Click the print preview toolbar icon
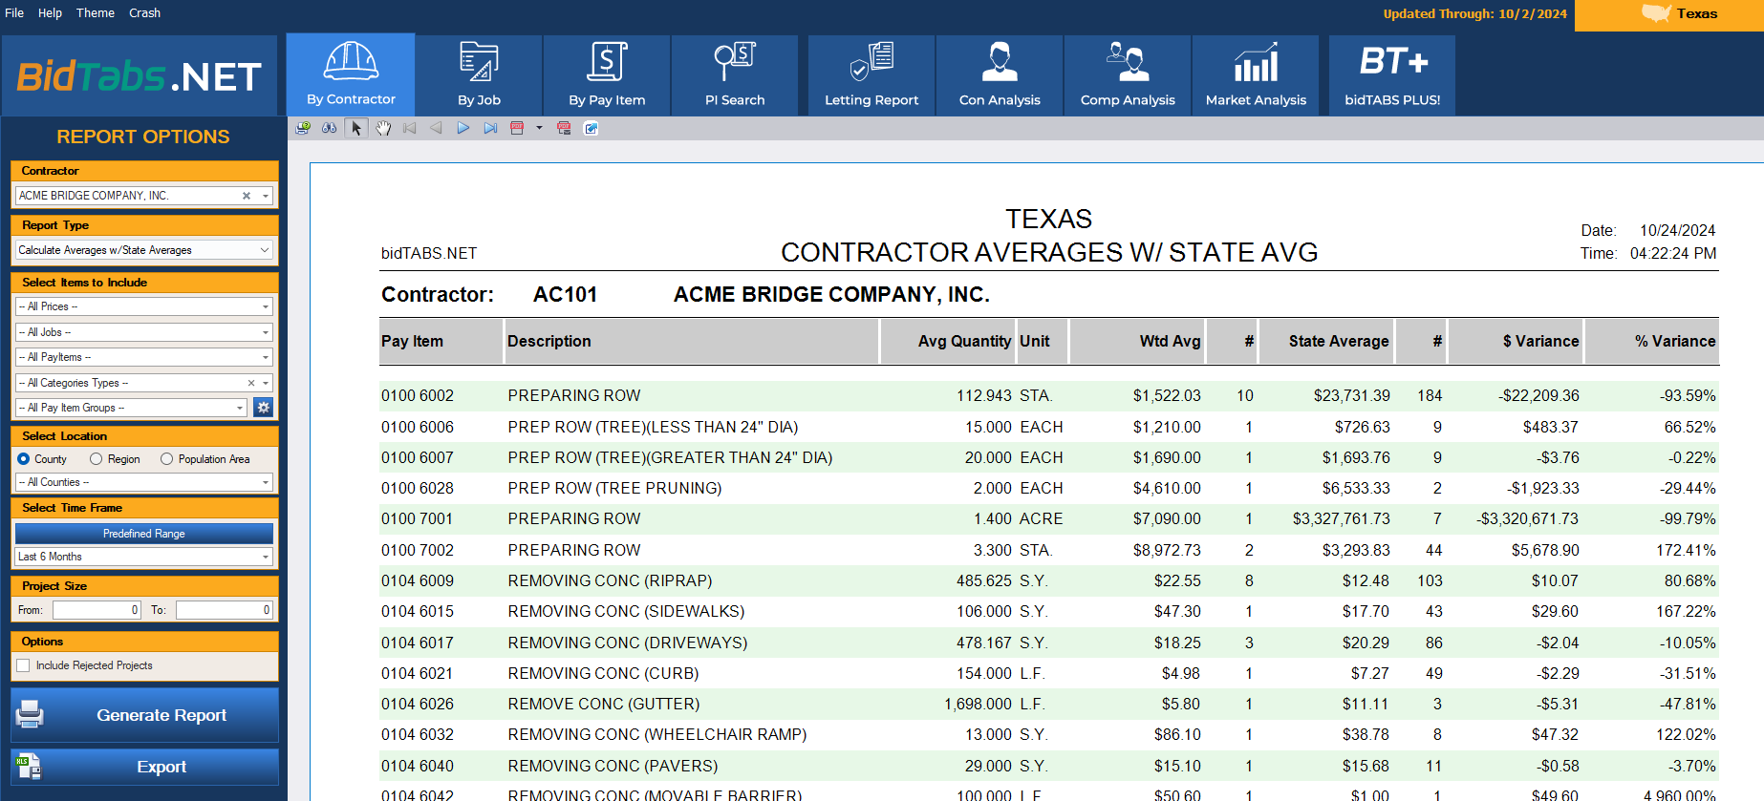The width and height of the screenshot is (1764, 801). pyautogui.click(x=303, y=128)
